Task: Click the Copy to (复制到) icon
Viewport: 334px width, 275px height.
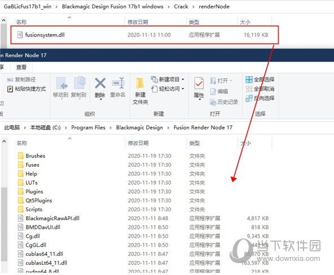Action: tap(80, 83)
